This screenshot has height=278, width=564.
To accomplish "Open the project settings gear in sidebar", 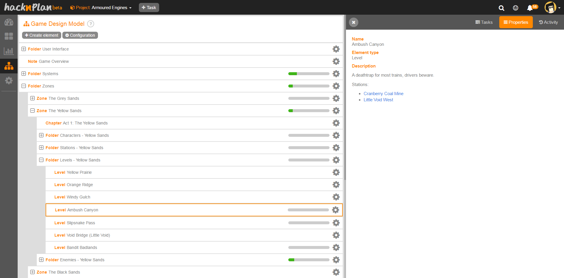I will coord(9,80).
